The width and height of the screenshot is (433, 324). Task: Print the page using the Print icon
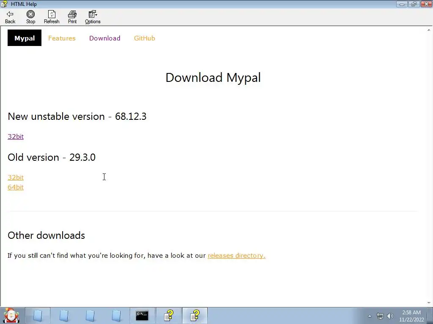[72, 17]
